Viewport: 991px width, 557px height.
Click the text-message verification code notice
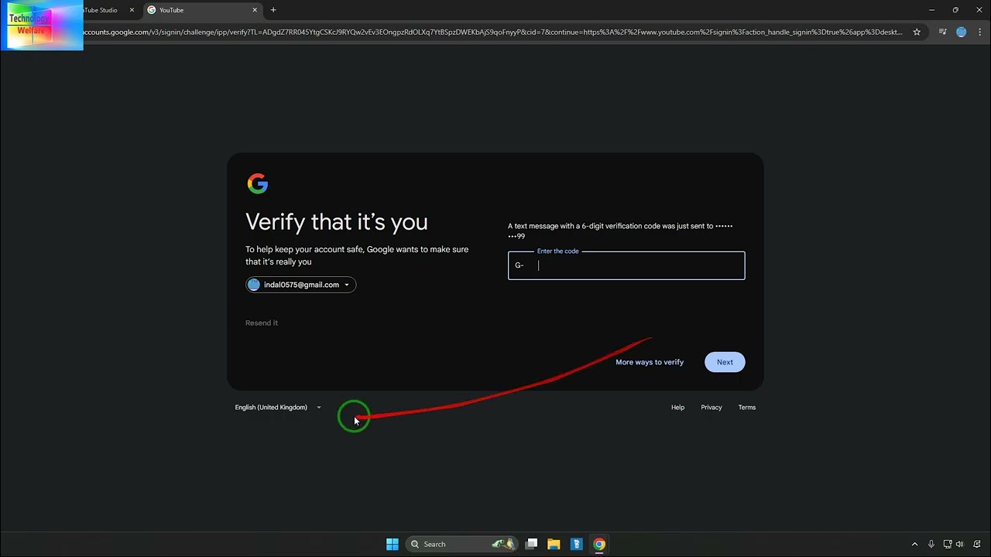click(x=620, y=231)
